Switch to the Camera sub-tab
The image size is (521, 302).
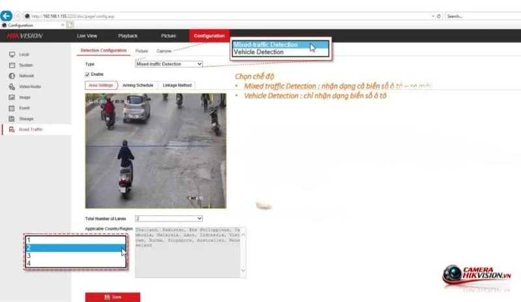tap(164, 51)
